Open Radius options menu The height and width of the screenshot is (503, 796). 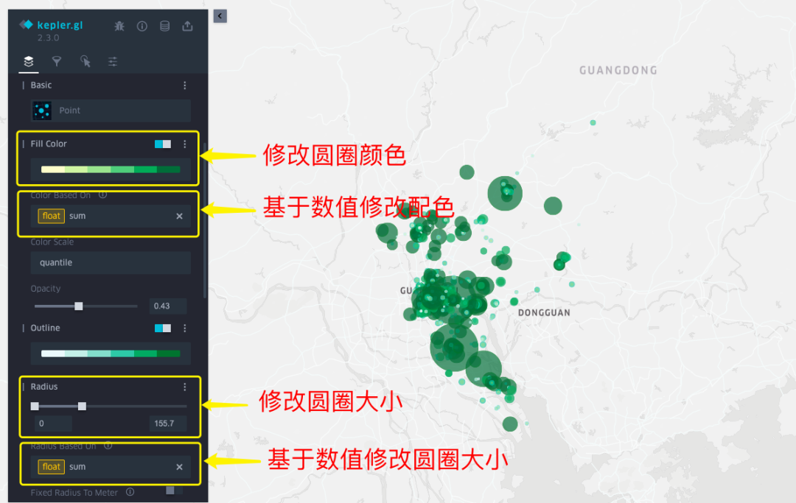pos(185,387)
